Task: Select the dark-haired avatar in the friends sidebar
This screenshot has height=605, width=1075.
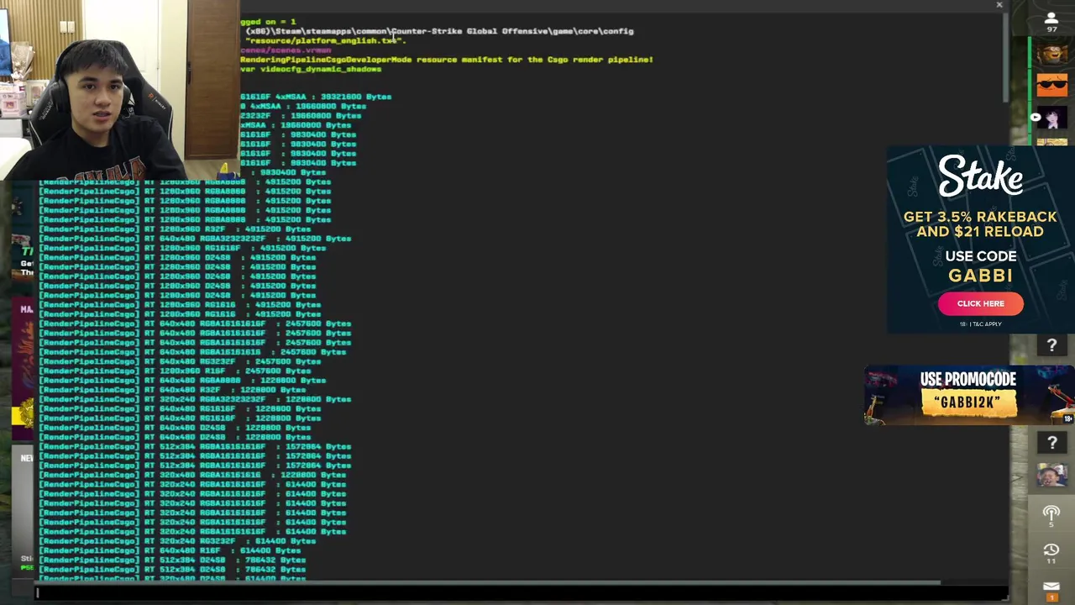Action: 1051,118
